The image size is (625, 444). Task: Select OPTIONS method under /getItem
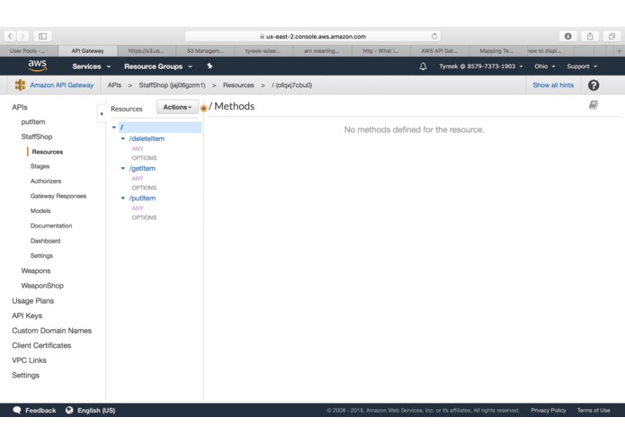(x=144, y=188)
